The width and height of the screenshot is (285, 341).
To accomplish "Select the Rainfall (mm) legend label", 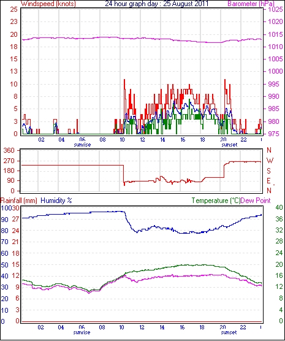I will 19,201.
